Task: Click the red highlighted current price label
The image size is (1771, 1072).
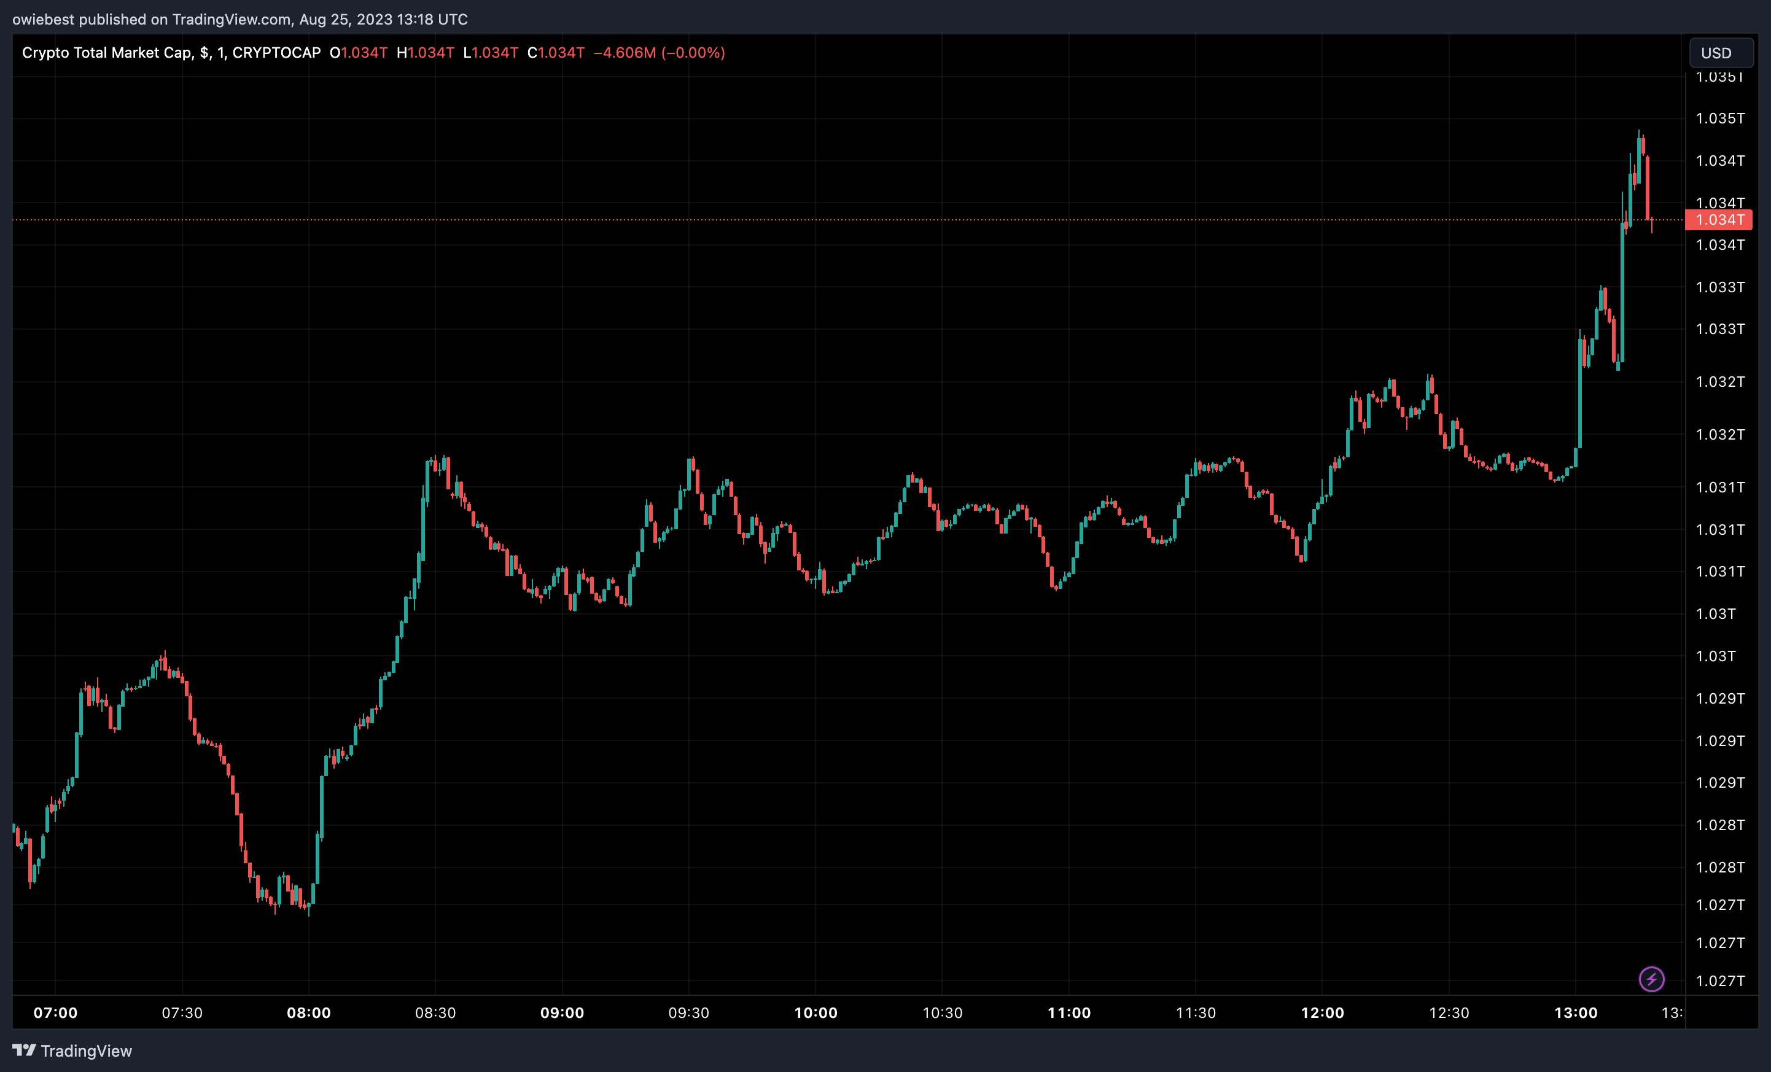Action: 1719,220
